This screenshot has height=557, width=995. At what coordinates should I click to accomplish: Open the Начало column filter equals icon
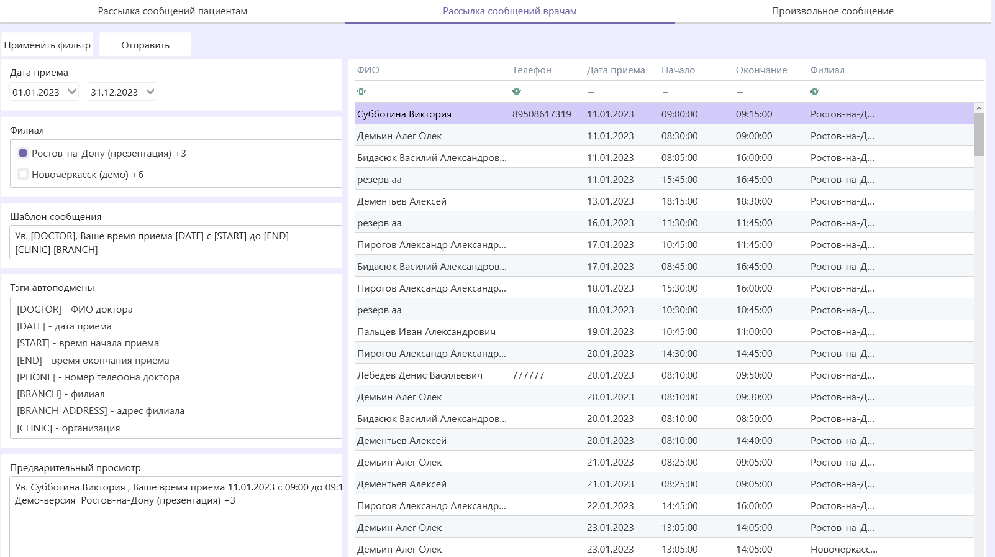pyautogui.click(x=665, y=91)
